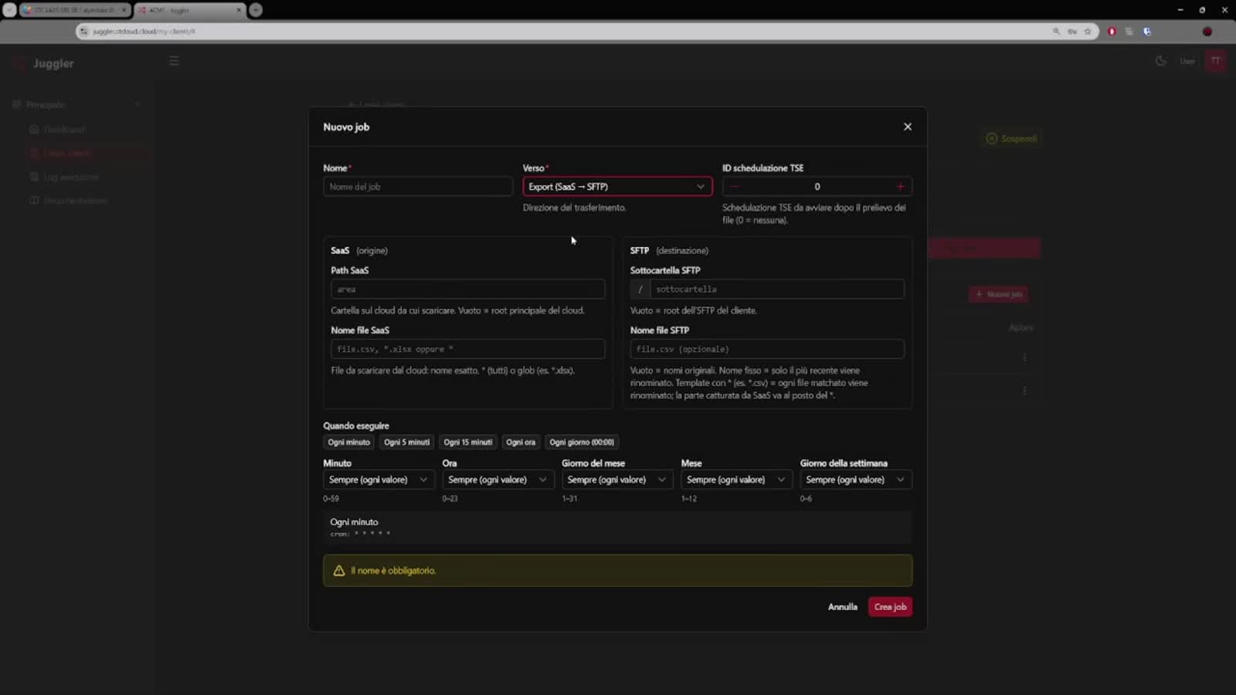
Task: Increase ID schedulazione TSE with plus
Action: pos(900,187)
